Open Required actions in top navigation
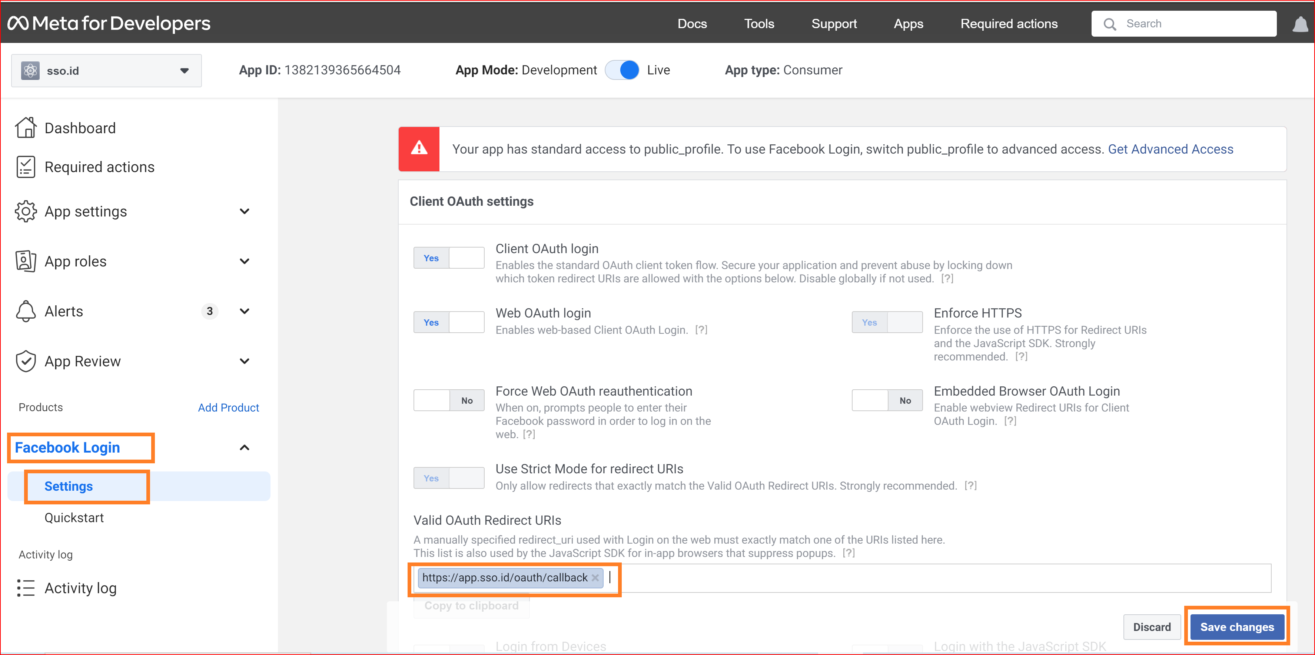Screen dimensions: 1315x655 point(1009,24)
